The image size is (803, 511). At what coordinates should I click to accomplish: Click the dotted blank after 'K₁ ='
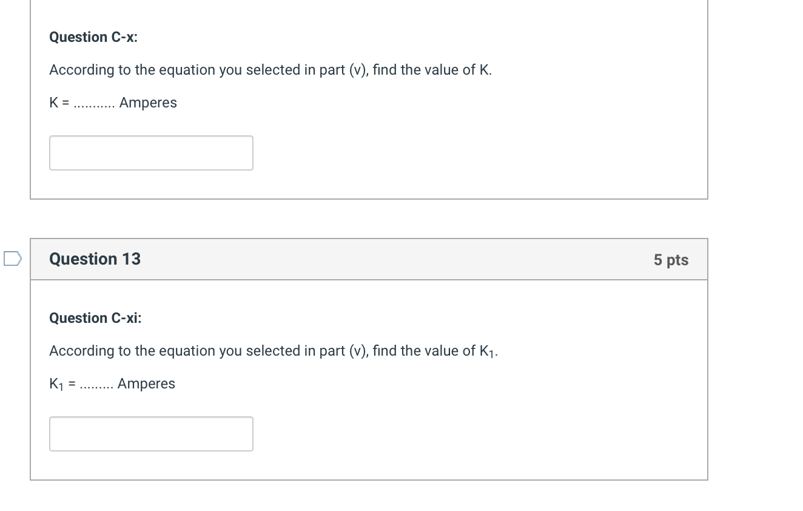(96, 385)
